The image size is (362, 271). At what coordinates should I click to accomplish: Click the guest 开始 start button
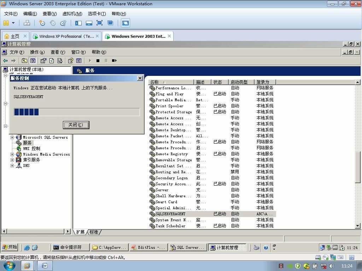point(10,247)
